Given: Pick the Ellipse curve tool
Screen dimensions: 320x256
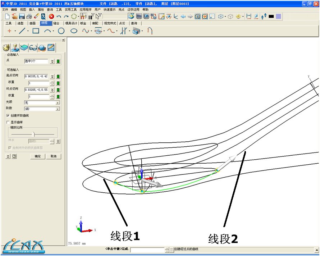Looking at the screenshot, I should pos(74,31).
